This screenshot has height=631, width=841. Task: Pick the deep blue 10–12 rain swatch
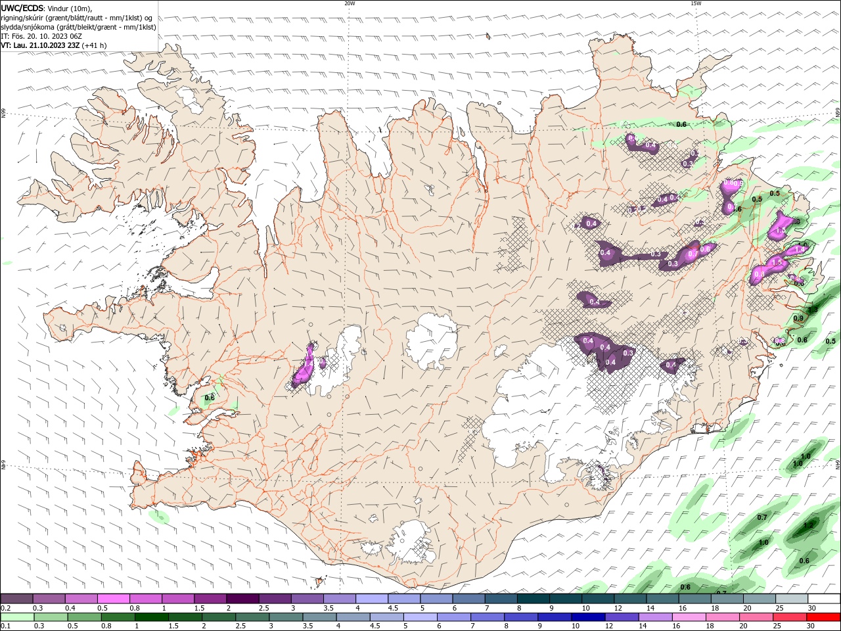click(587, 617)
